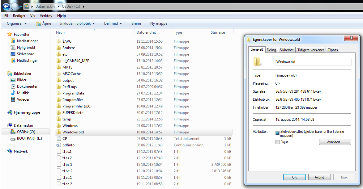Open the Organiser dropdown
Viewport: 363px width, 189px height.
pyautogui.click(x=17, y=23)
